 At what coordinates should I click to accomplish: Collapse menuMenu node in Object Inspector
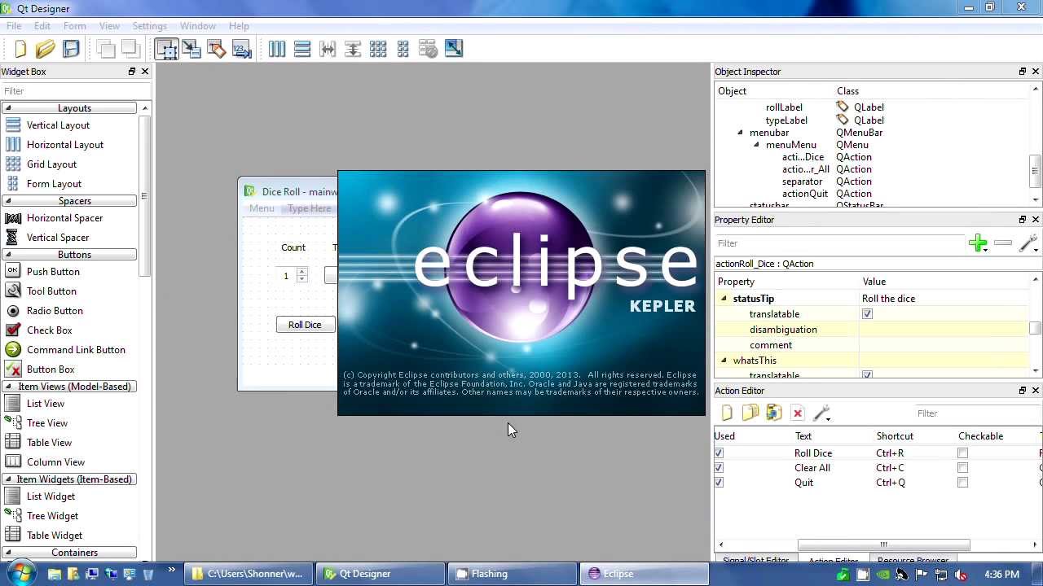(756, 145)
